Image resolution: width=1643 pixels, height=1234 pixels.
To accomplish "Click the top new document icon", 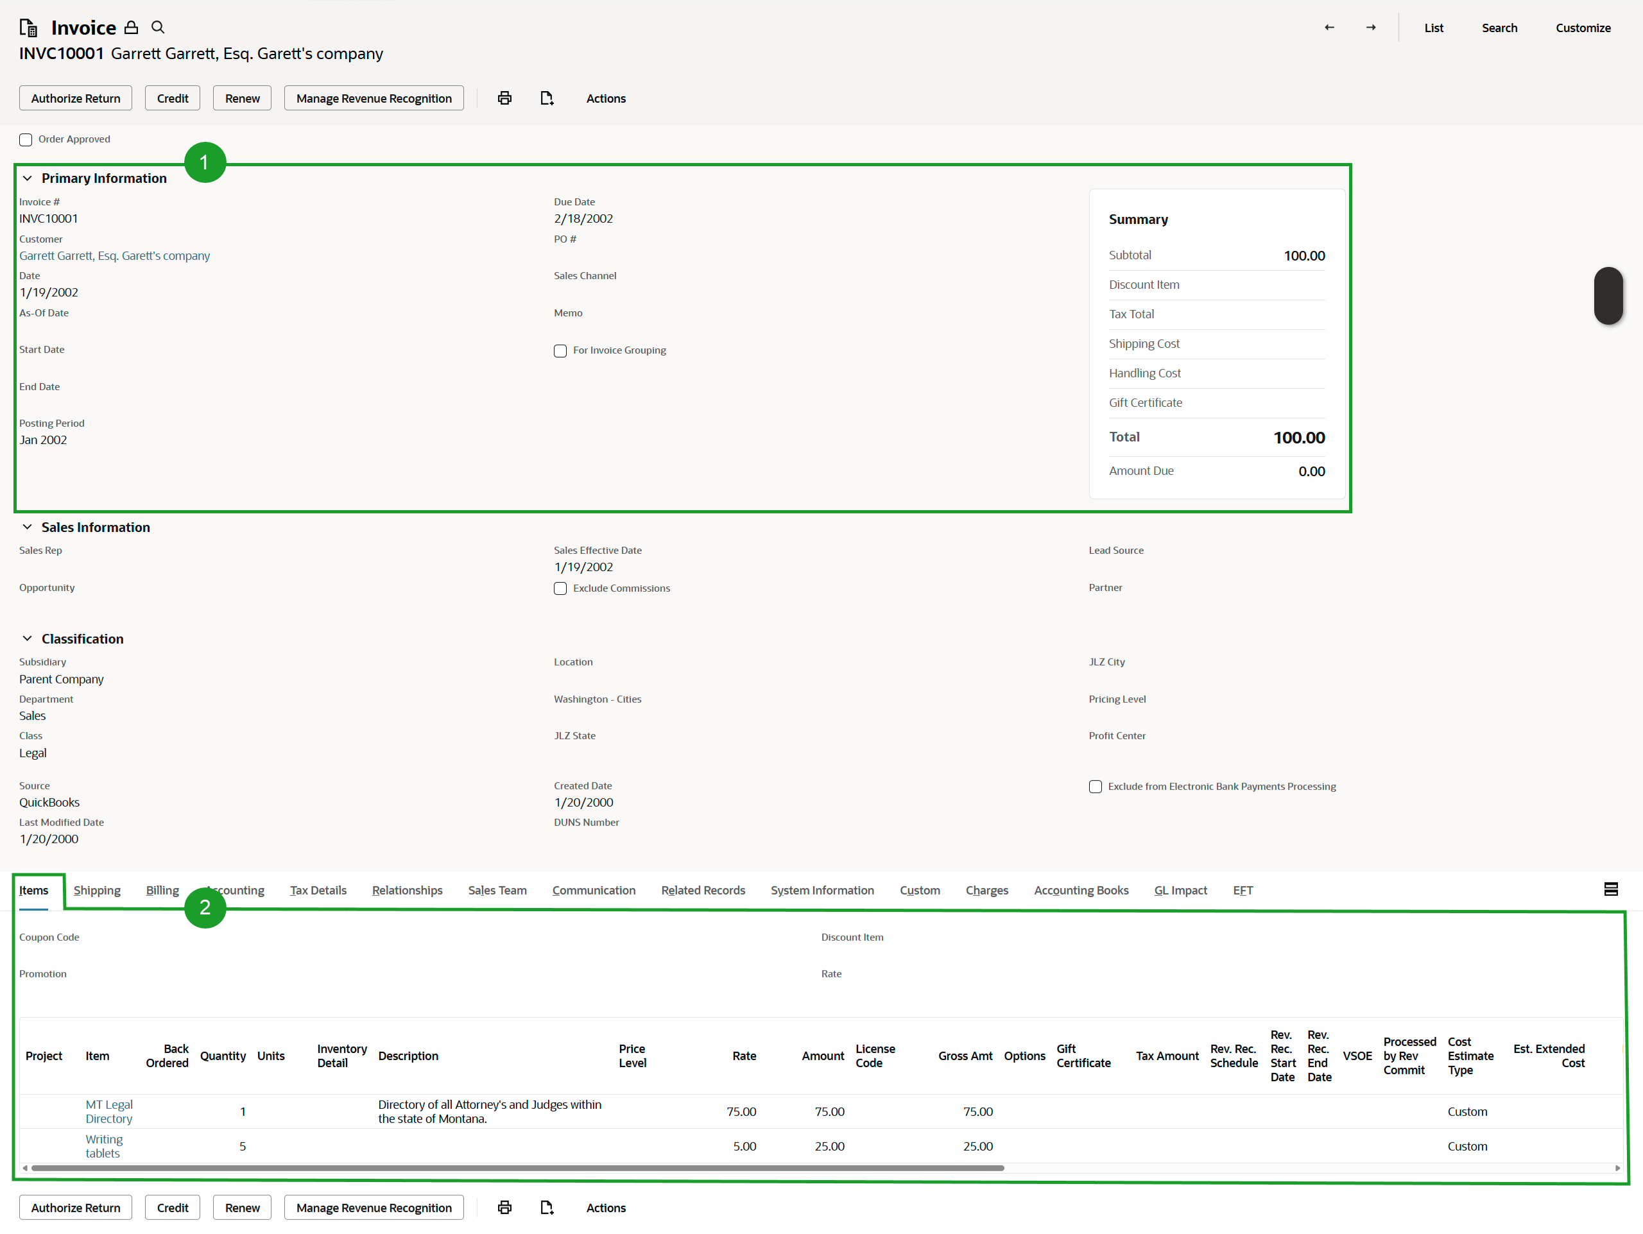I will [547, 98].
